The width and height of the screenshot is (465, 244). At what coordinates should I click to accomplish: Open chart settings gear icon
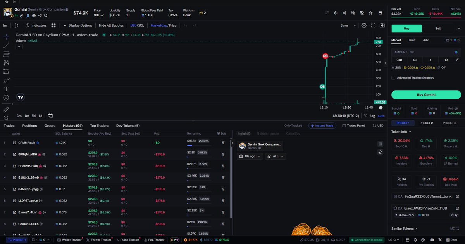point(364,26)
